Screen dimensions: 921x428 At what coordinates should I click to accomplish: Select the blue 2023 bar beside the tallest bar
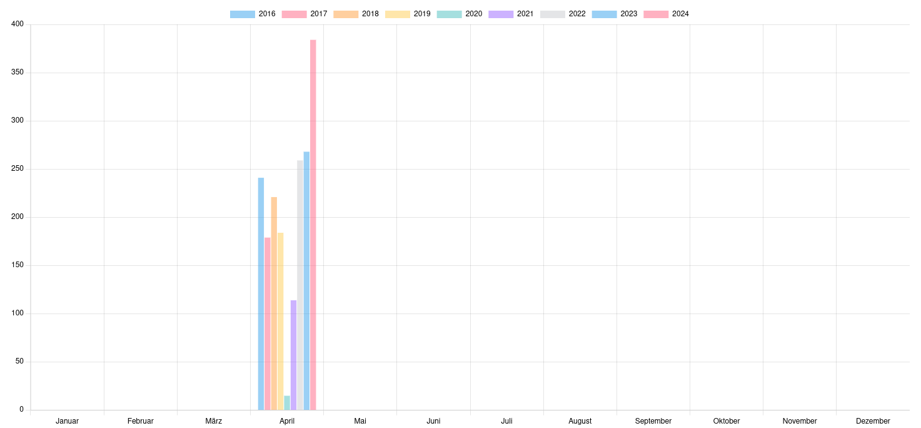point(306,281)
